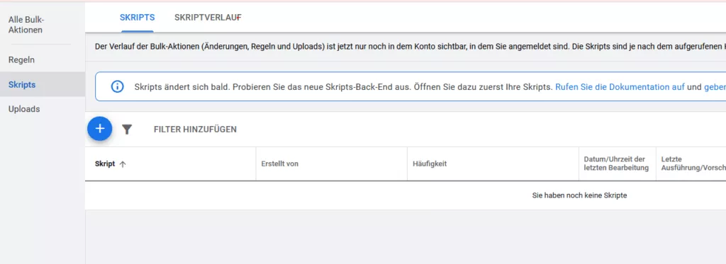Click the funnel filter icon

(x=127, y=130)
